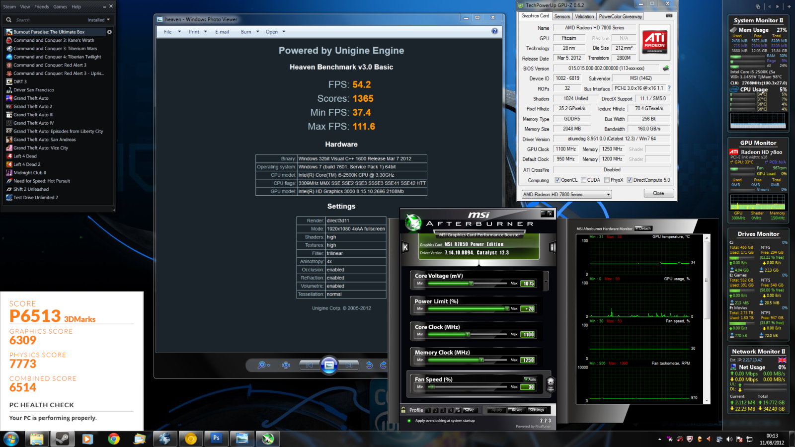This screenshot has width=795, height=447.
Task: Click the MSI Afterburner taskbar icon
Action: (x=268, y=439)
